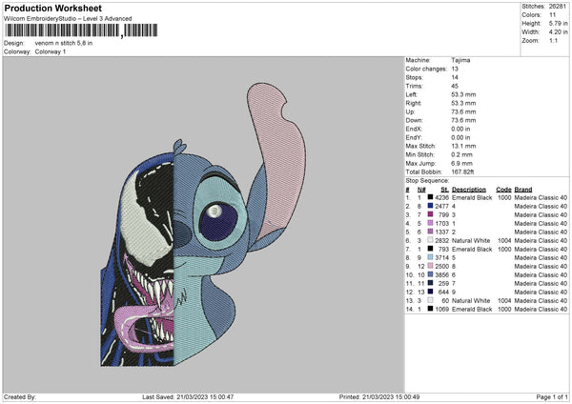Click the purple swatch in the 1337 stitches row
This screenshot has height=404, width=572.
point(431,232)
